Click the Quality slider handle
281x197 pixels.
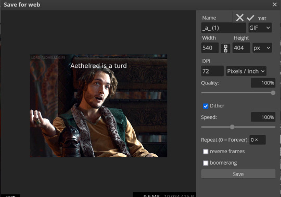pos(273,93)
